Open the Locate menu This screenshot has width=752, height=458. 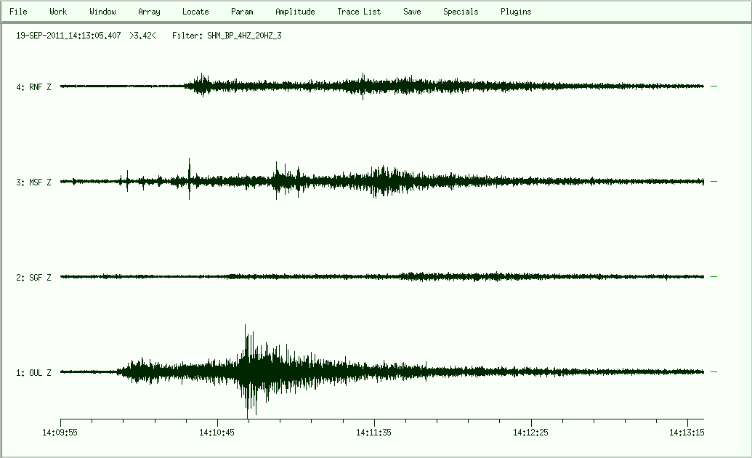click(x=195, y=12)
